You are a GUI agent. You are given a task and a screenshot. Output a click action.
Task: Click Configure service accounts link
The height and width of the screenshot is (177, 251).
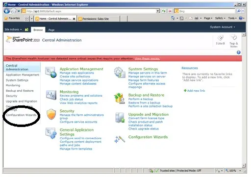(x=78, y=122)
